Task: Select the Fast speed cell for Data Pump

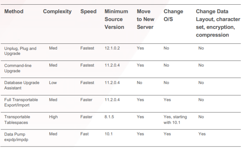Action: 85,134
